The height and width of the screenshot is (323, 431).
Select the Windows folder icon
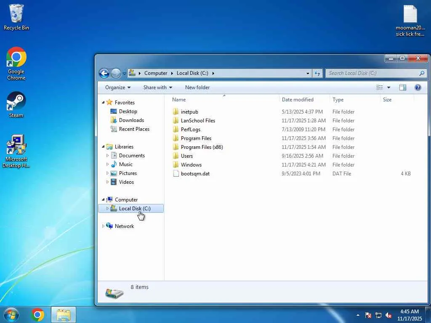[176, 164]
